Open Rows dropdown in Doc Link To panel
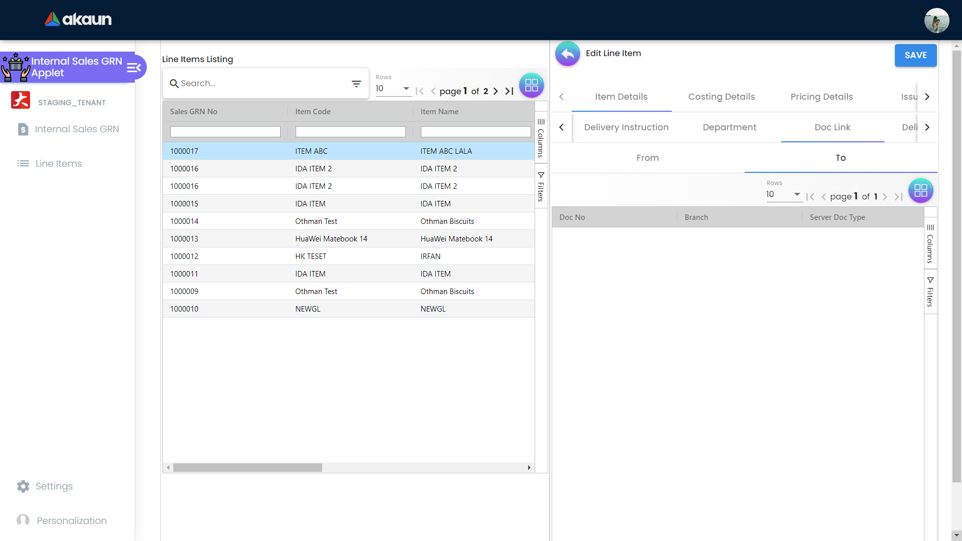This screenshot has height=541, width=962. 784,194
